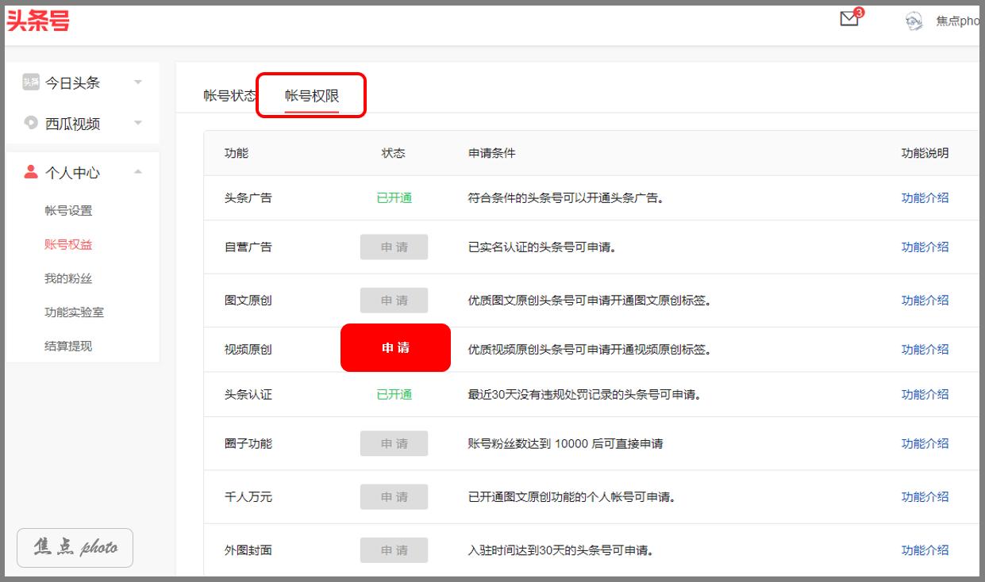Apply for 自营广告 permission
The image size is (985, 582).
[394, 247]
